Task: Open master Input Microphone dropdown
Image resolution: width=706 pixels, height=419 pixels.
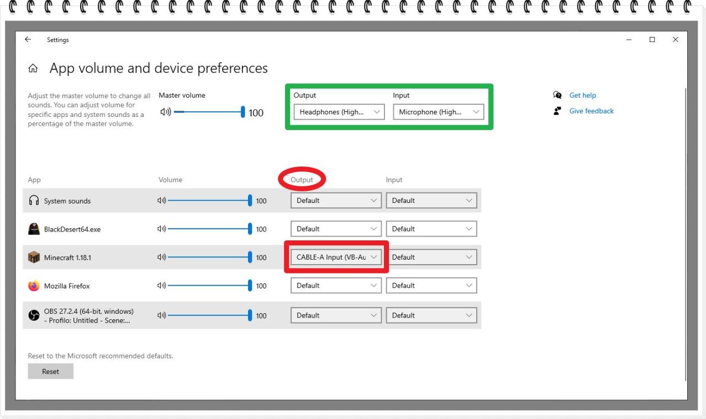Action: [x=438, y=112]
